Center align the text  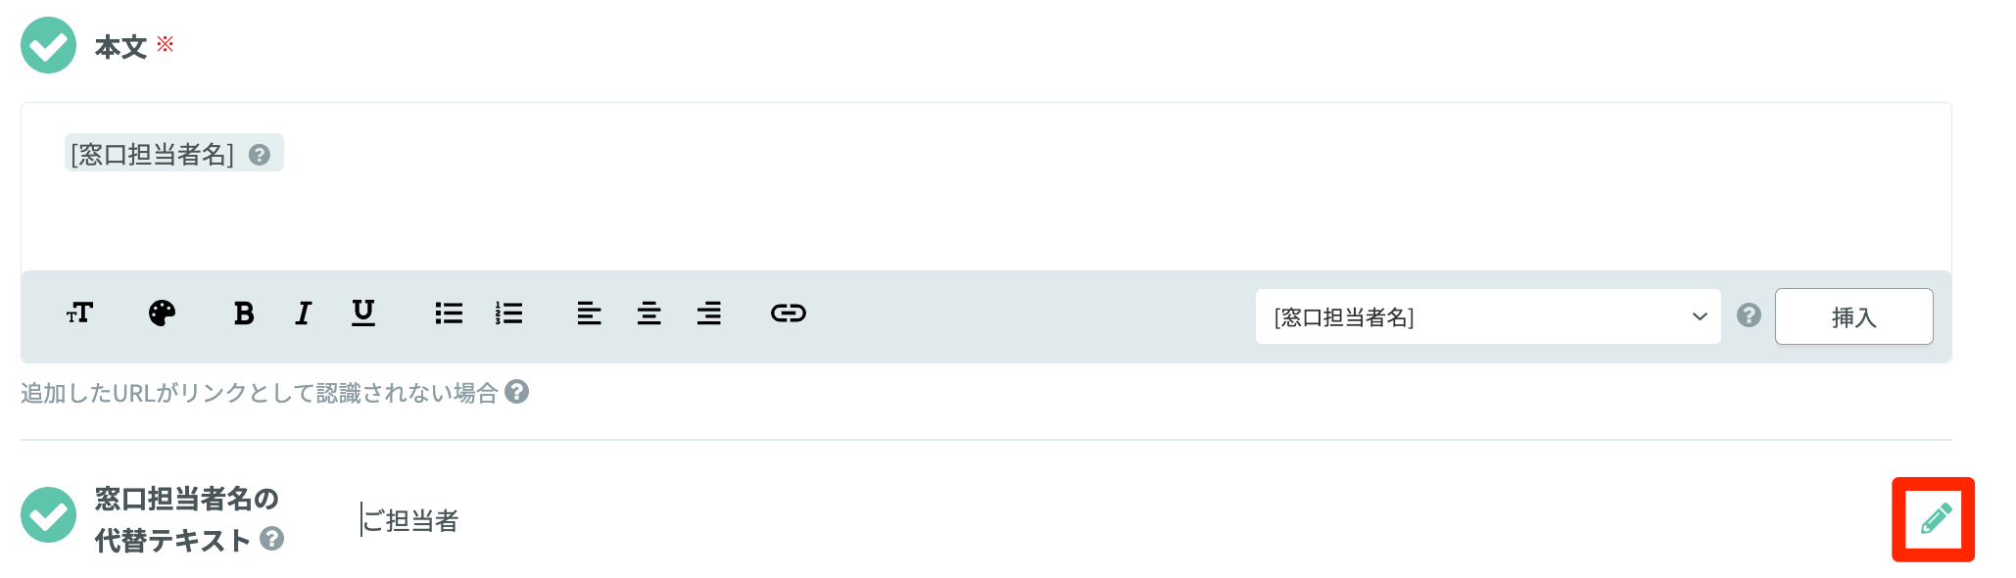click(x=648, y=313)
